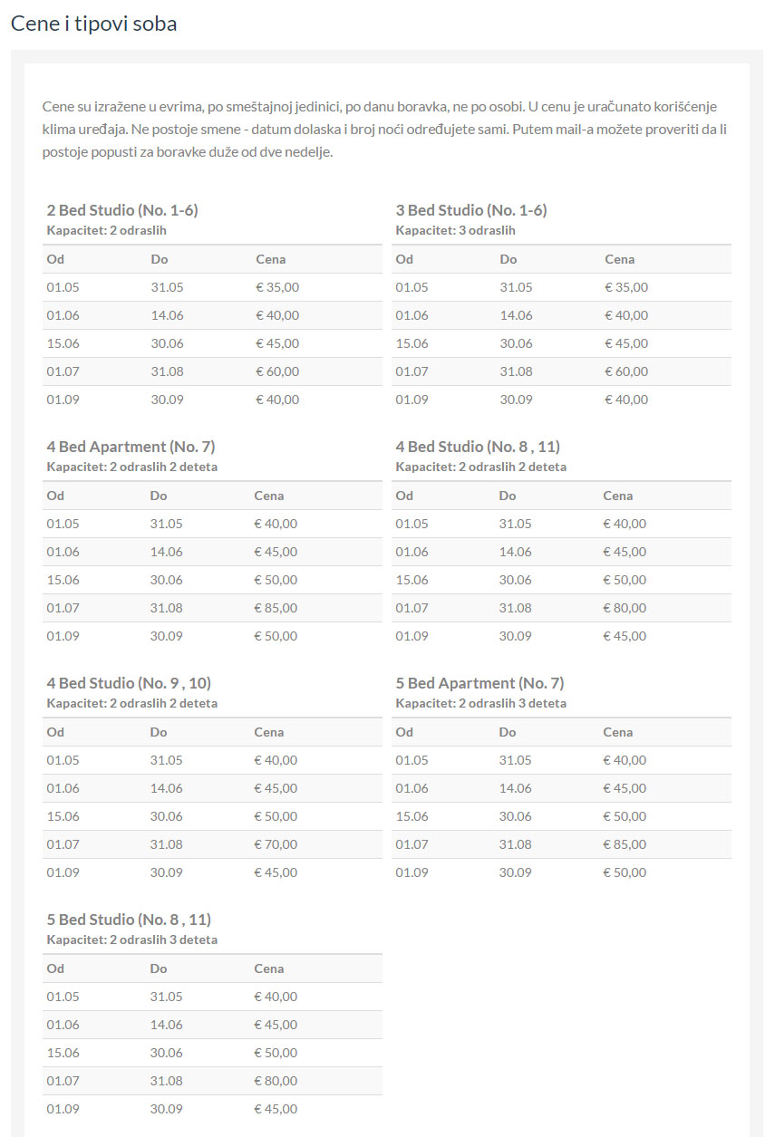Select € 60,00 price in 2 Bed Studio table
This screenshot has height=1137, width=775.
point(277,371)
